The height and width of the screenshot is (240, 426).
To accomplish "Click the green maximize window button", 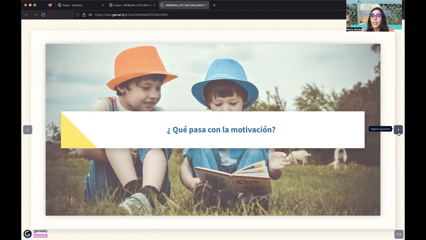I will [x=35, y=5].
